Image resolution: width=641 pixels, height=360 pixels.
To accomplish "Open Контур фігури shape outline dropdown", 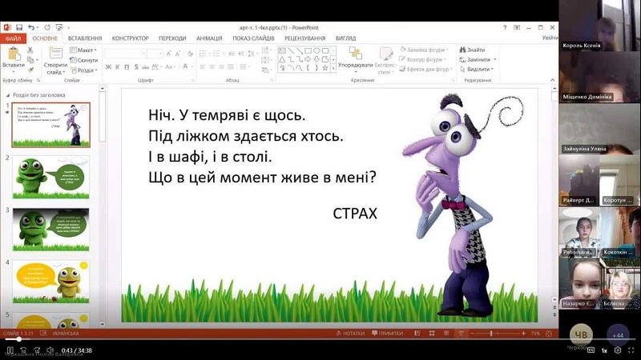I will coord(421,59).
